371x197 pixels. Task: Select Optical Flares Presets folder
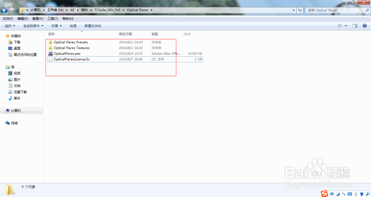coord(70,42)
